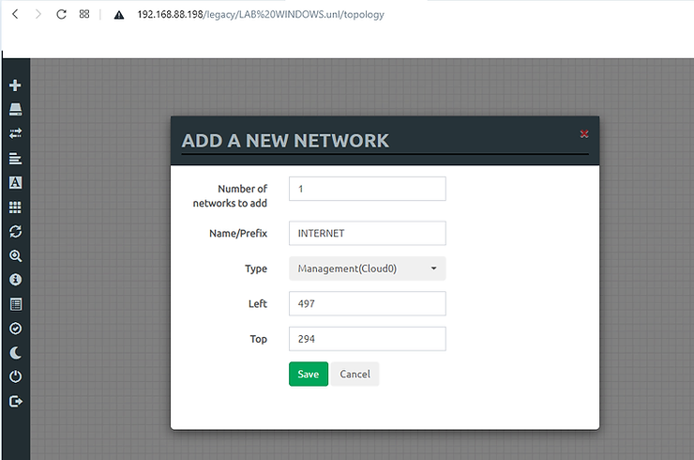Click the Refresh topology icon in sidebar
Image resolution: width=694 pixels, height=460 pixels.
coord(16,231)
